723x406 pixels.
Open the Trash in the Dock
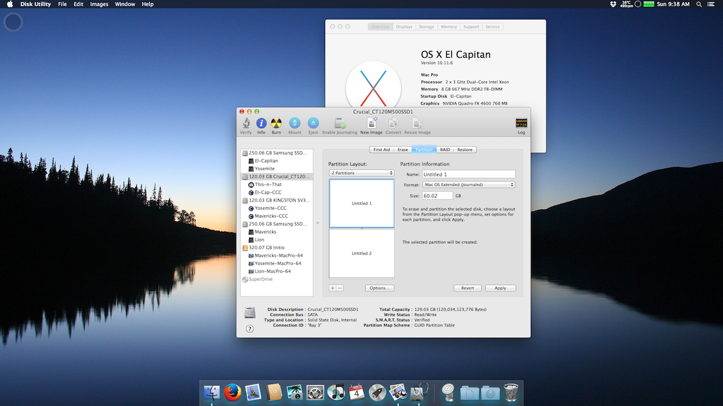(511, 393)
